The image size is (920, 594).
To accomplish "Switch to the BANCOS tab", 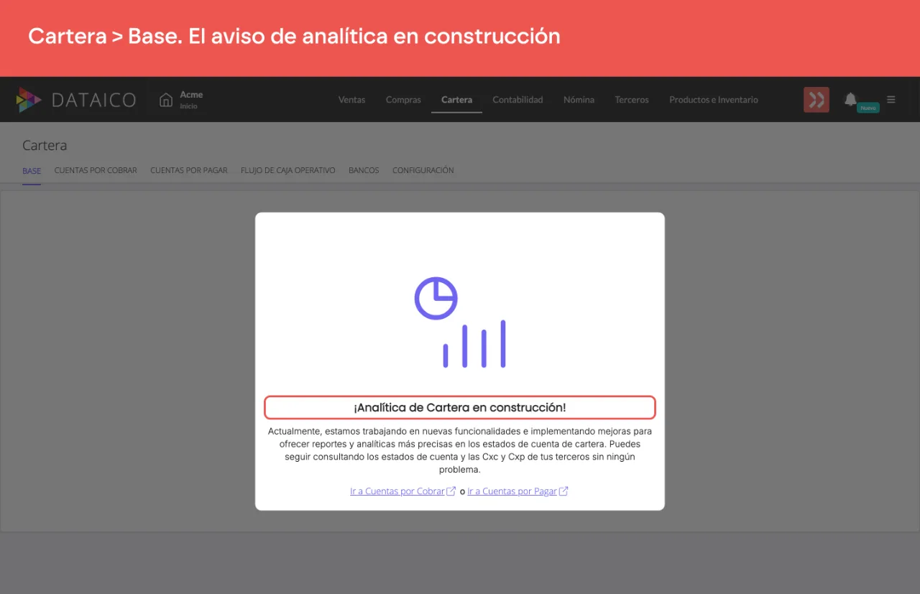I will (364, 171).
